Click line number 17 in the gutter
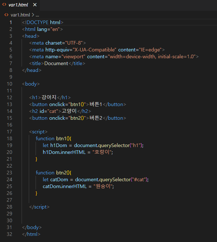 pyautogui.click(x=9, y=132)
